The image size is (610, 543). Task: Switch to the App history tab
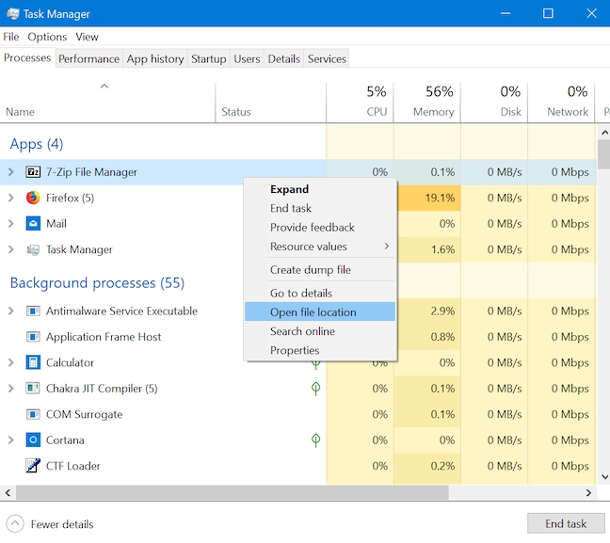155,58
